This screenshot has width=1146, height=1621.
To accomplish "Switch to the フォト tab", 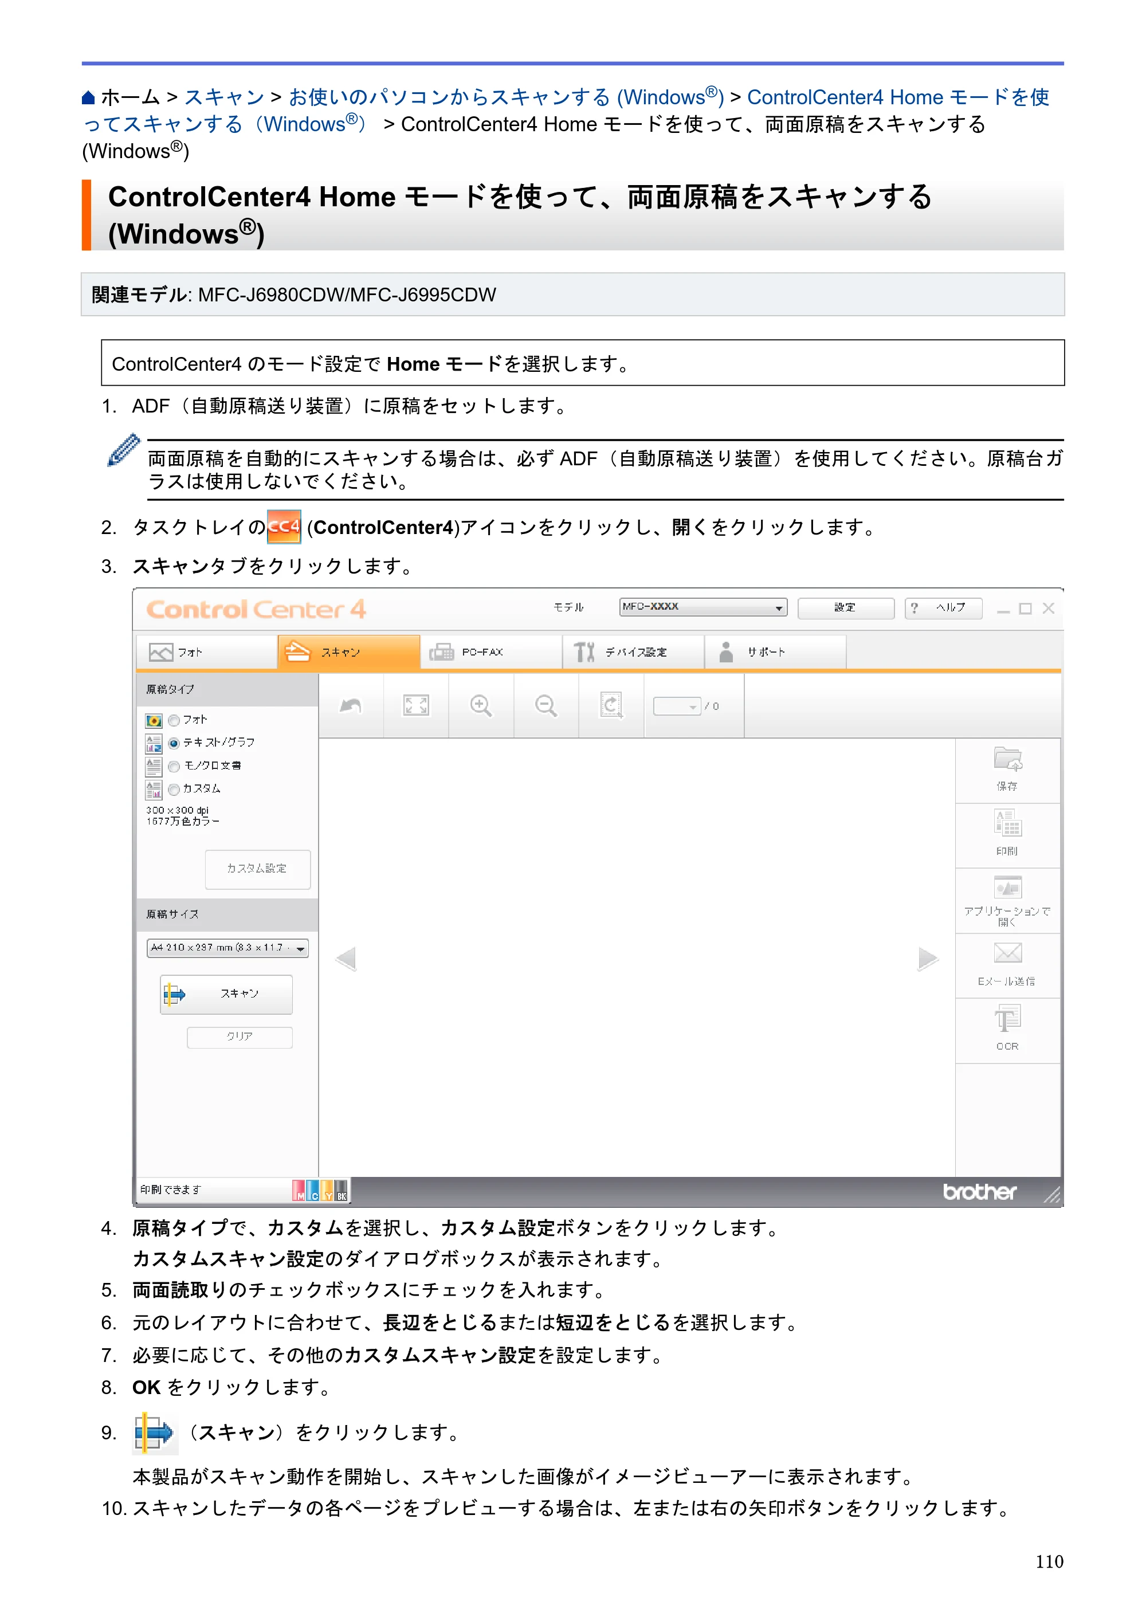I will (206, 651).
